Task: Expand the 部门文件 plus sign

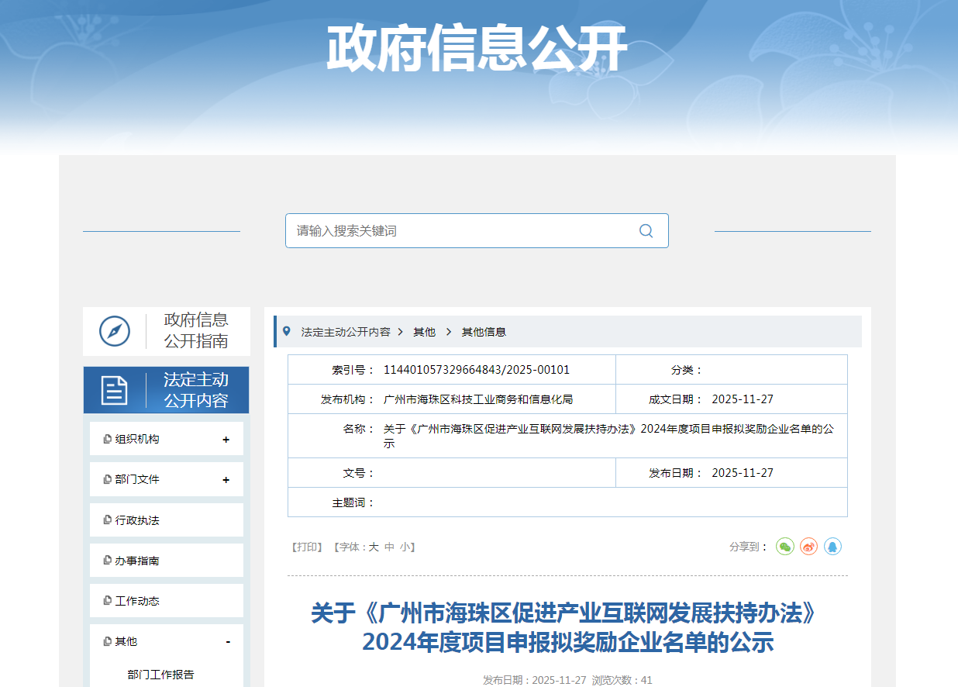Action: point(226,480)
